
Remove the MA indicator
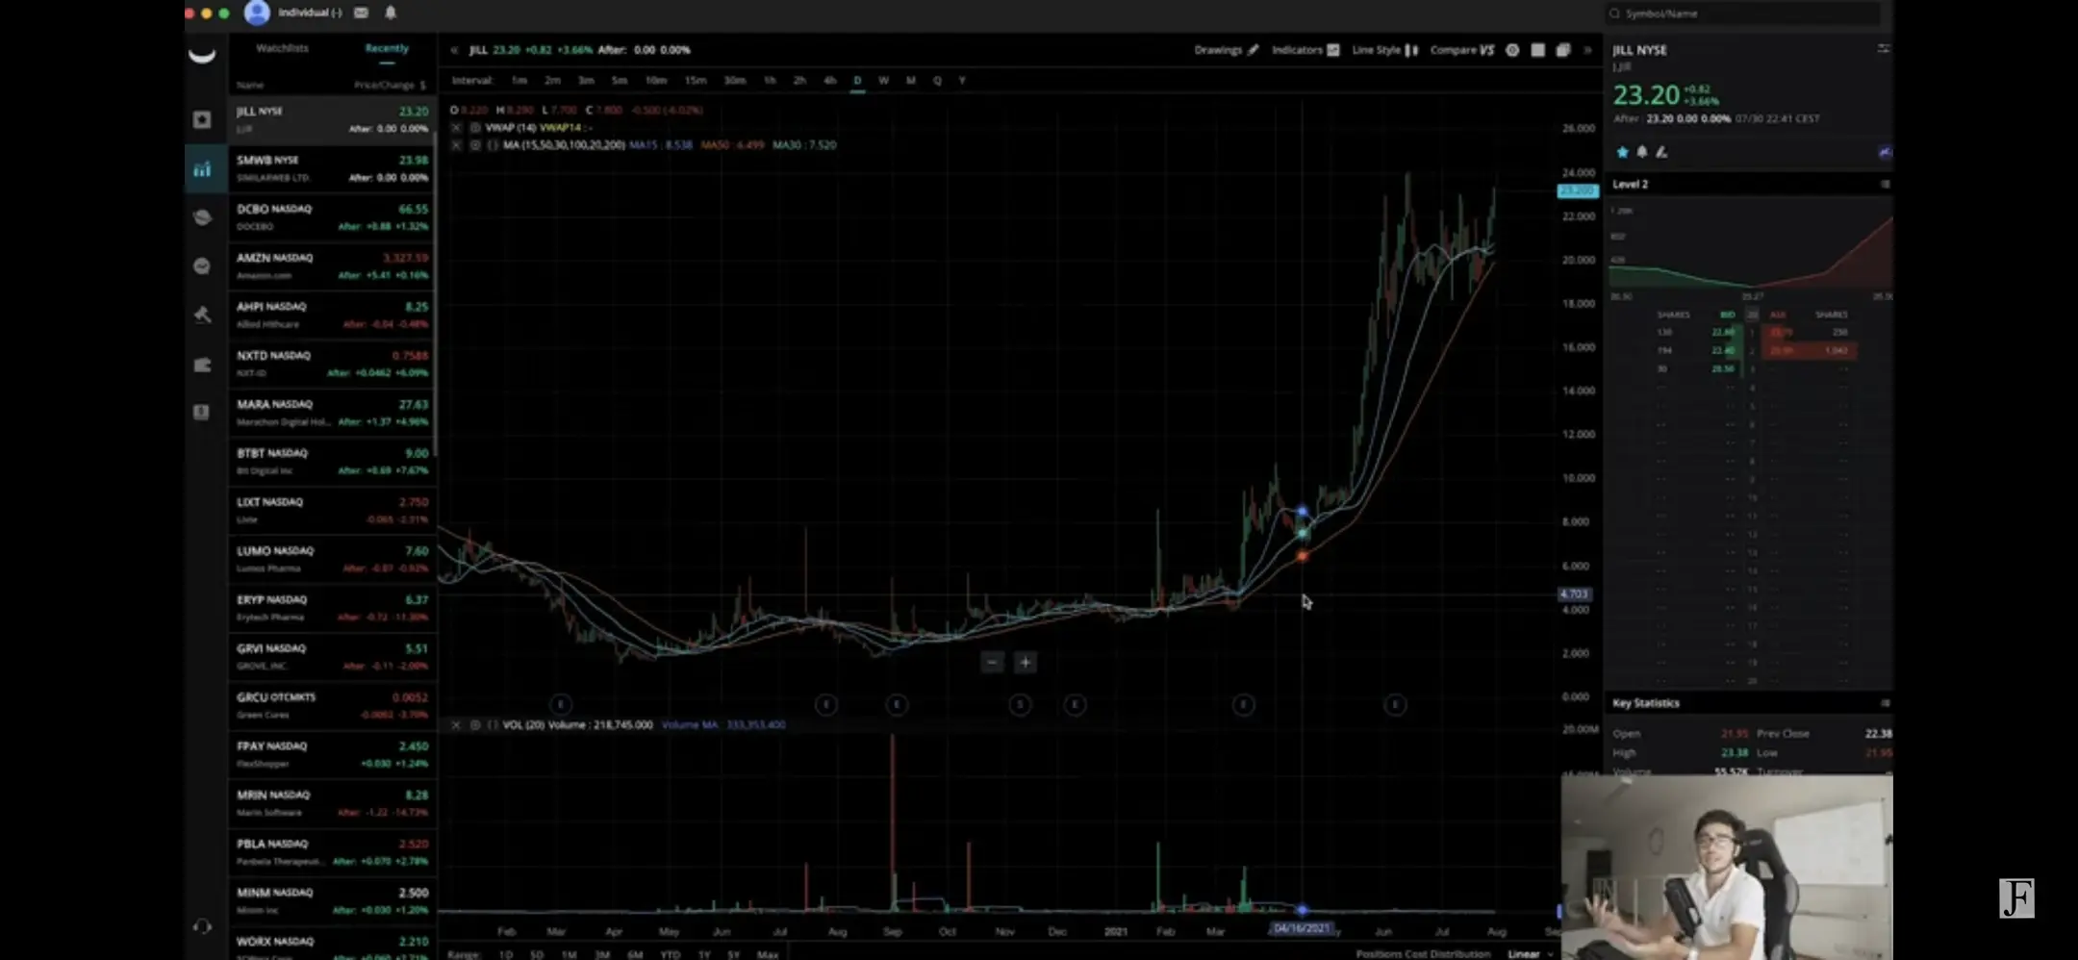tap(456, 145)
